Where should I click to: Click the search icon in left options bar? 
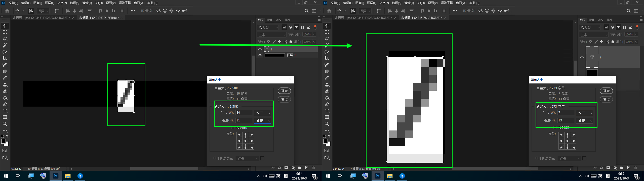tap(306, 11)
